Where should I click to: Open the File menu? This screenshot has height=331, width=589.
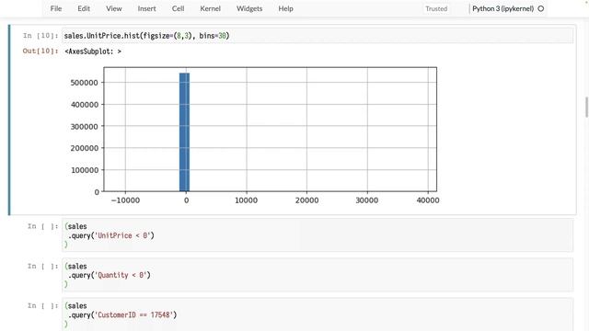tap(55, 8)
